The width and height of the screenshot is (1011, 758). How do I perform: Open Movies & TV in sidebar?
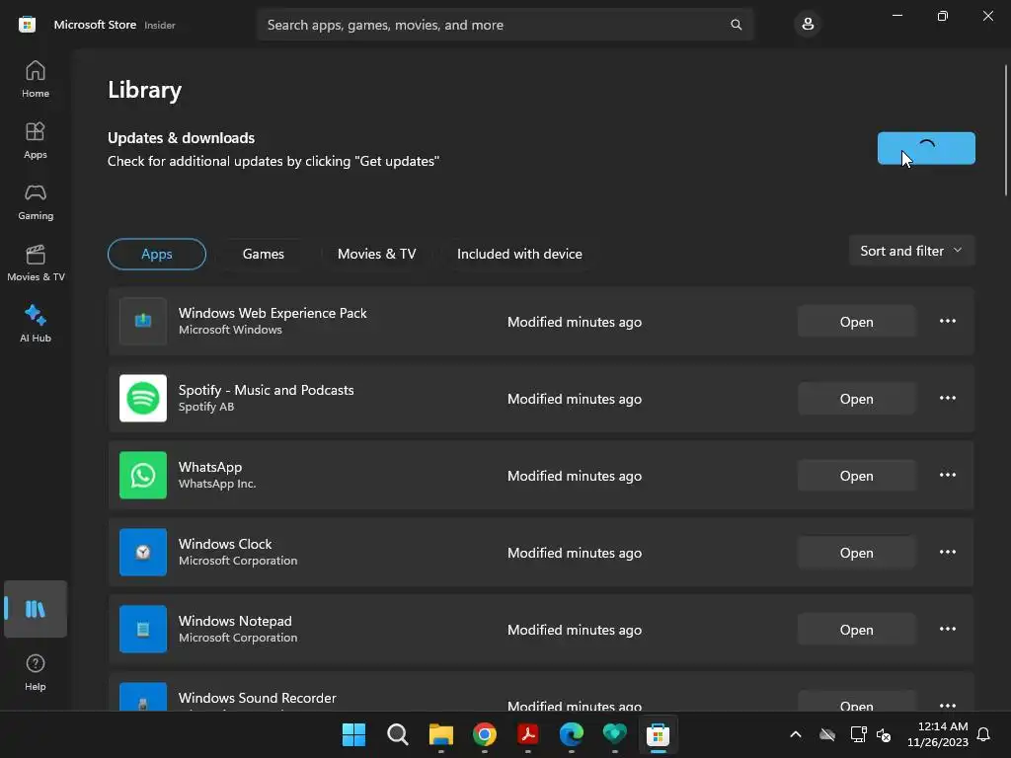pos(36,263)
